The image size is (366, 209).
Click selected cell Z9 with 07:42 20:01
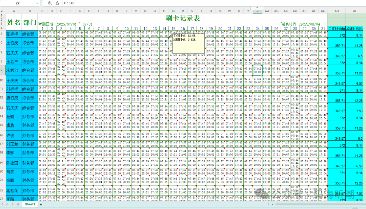point(258,70)
